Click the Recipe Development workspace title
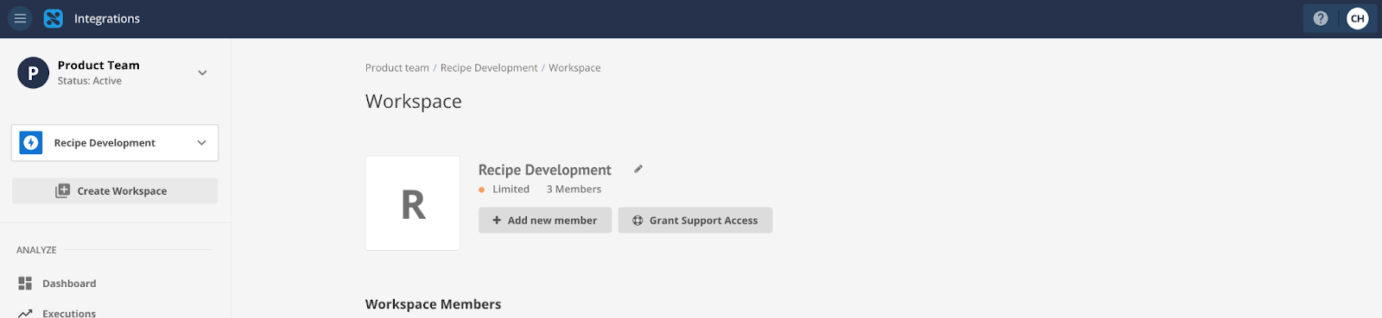 pyautogui.click(x=545, y=170)
